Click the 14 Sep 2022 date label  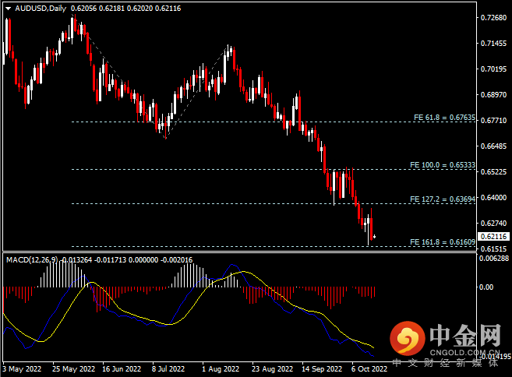(322, 369)
